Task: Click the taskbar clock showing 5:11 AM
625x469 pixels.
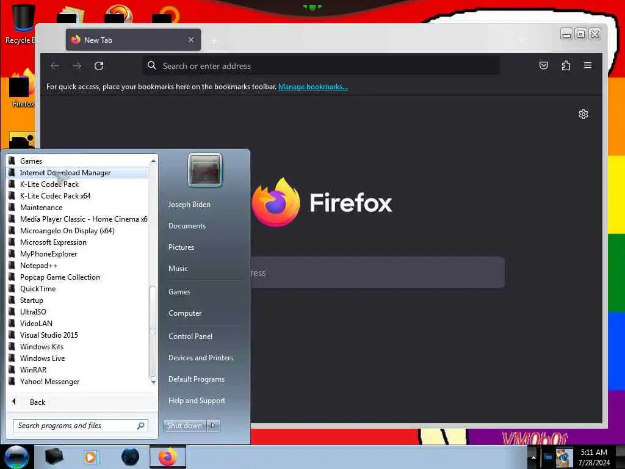Action: [594, 457]
